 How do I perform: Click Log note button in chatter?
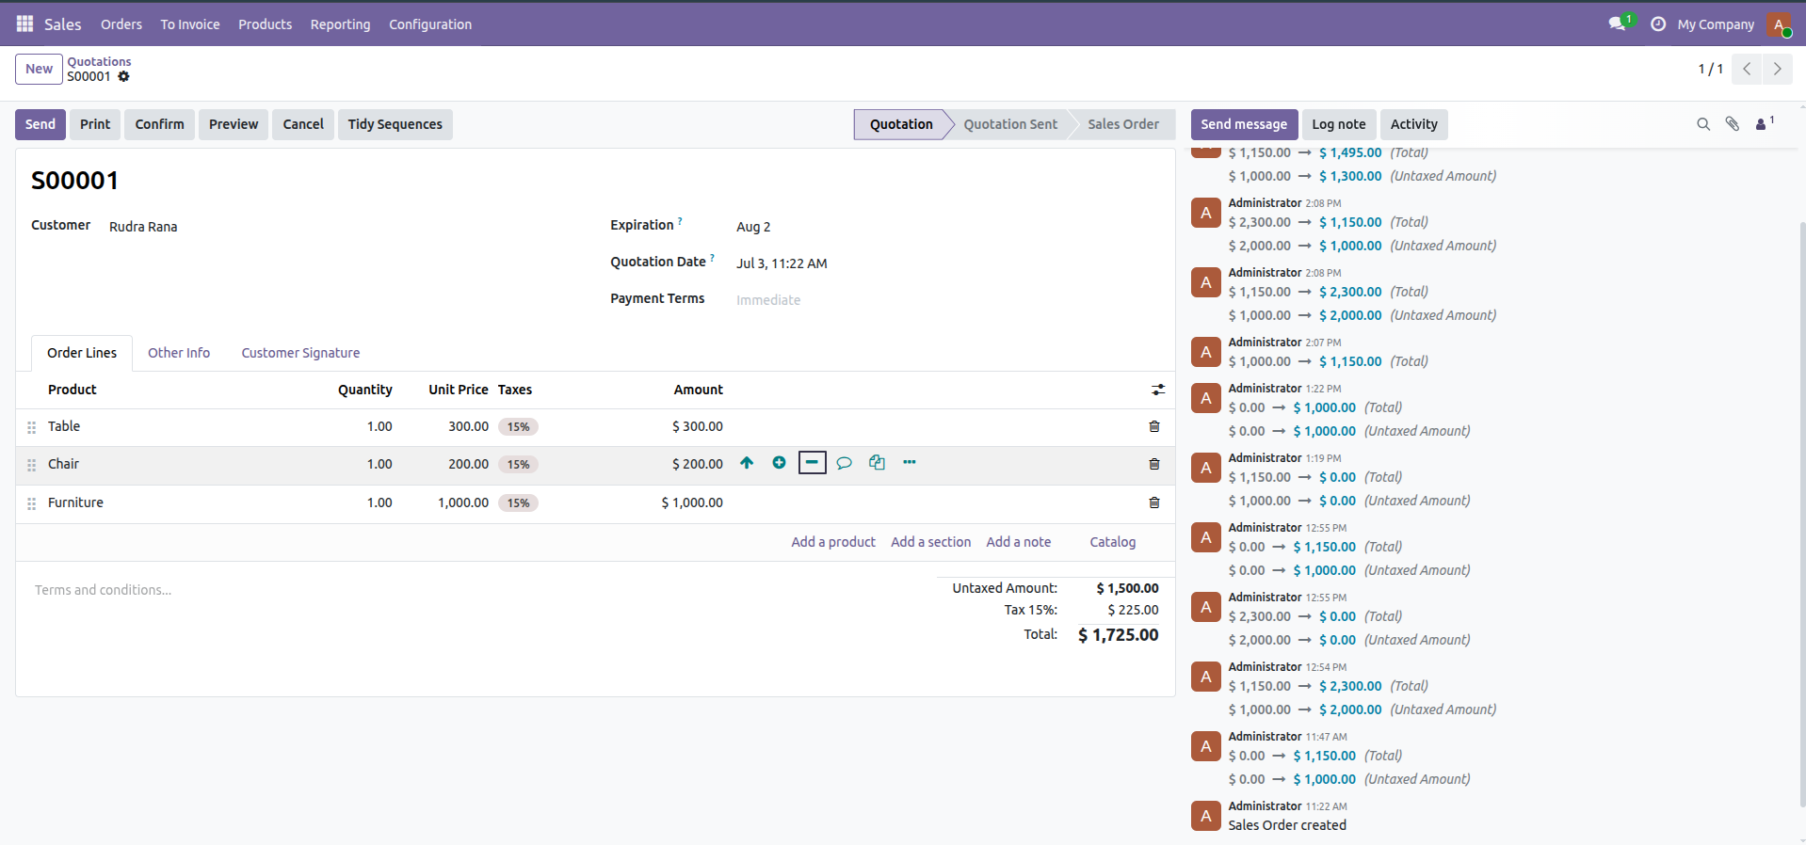(x=1338, y=124)
